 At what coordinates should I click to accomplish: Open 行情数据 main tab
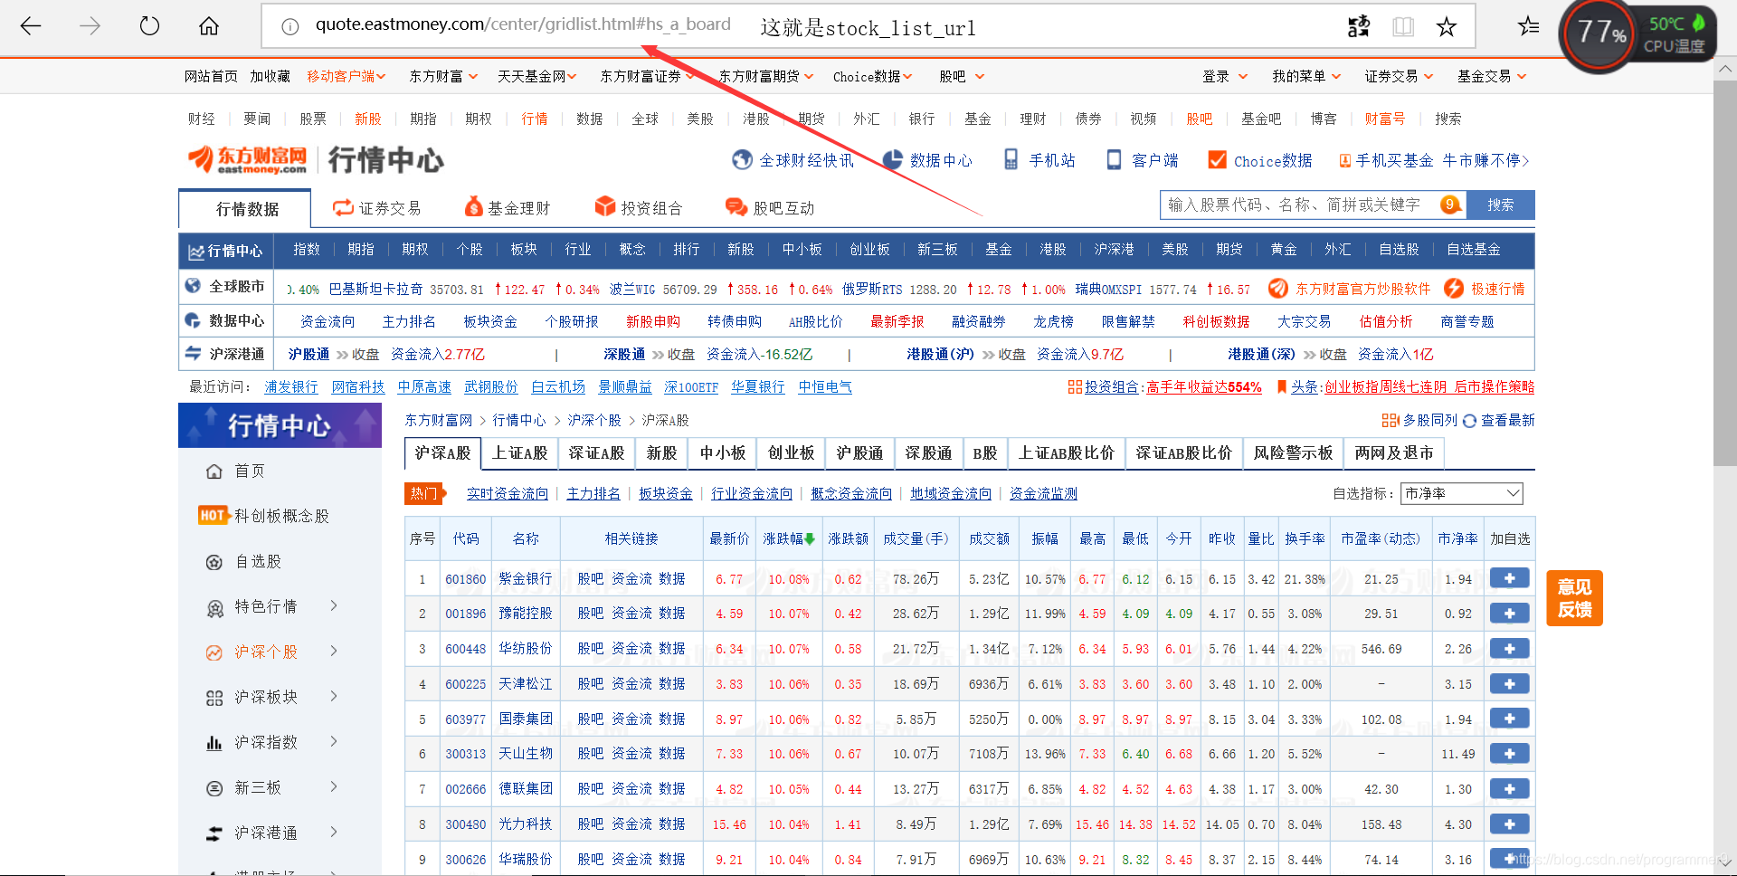pyautogui.click(x=246, y=209)
